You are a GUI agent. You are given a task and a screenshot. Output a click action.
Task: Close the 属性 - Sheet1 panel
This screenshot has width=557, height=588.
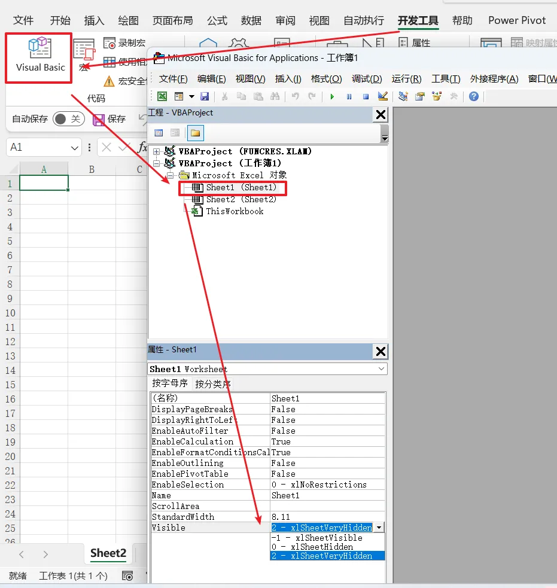[381, 351]
